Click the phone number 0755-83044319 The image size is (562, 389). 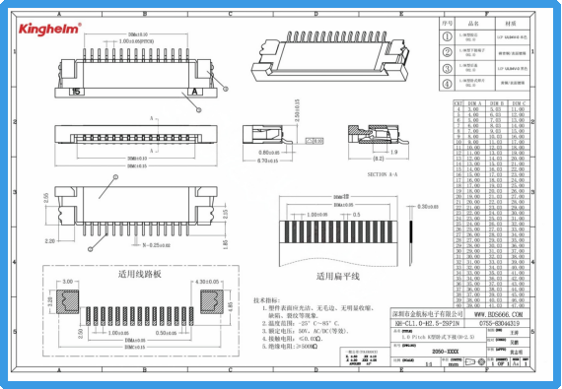tap(499, 323)
